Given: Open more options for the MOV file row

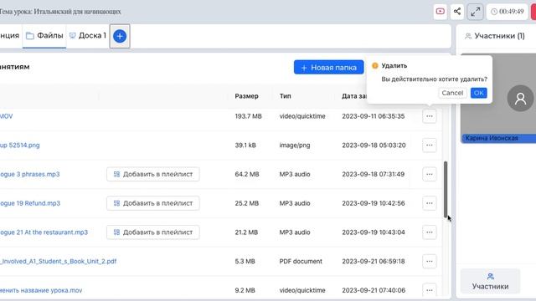Looking at the screenshot, I should click(x=430, y=116).
